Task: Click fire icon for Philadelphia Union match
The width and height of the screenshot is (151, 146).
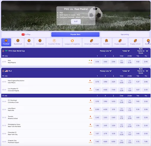Action: tap(91, 124)
